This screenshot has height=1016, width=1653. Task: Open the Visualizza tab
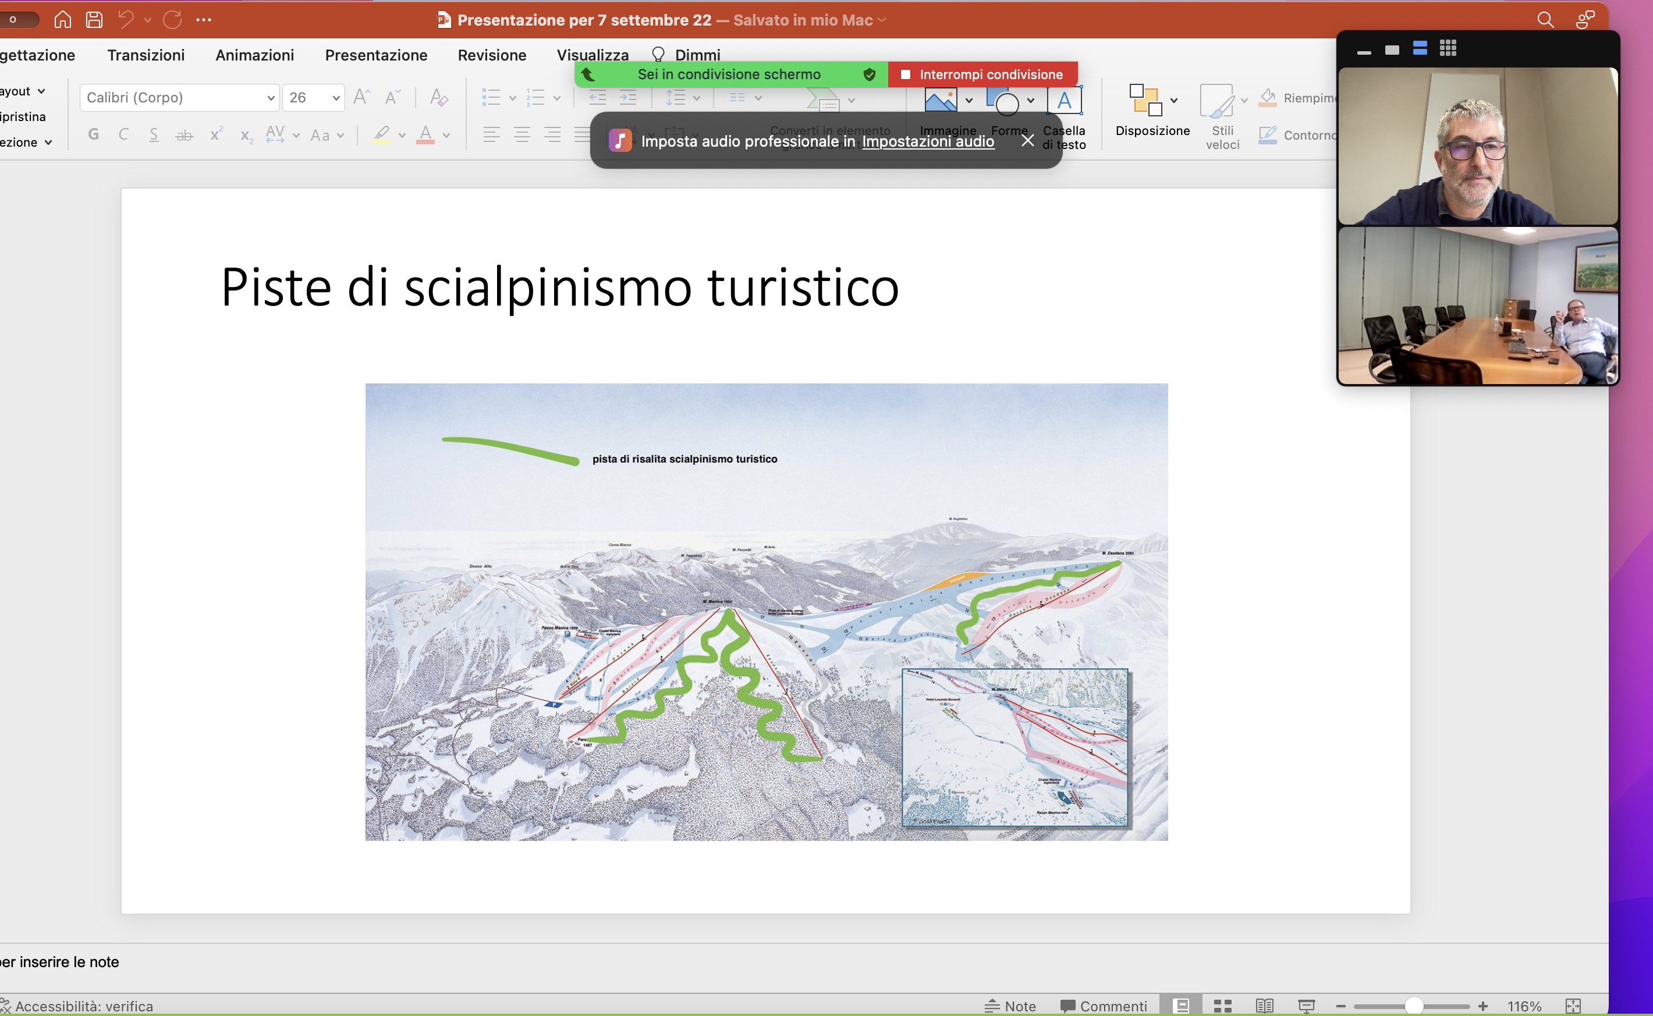593,55
